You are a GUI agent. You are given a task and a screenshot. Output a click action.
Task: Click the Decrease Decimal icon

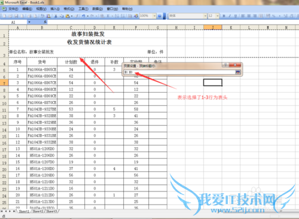click(x=291, y=16)
